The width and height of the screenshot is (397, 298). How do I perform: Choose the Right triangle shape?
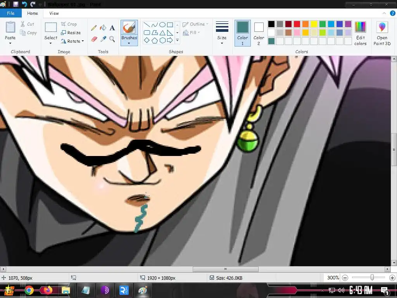coord(170,33)
